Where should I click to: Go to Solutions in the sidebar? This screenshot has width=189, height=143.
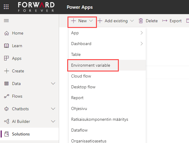tap(21, 134)
